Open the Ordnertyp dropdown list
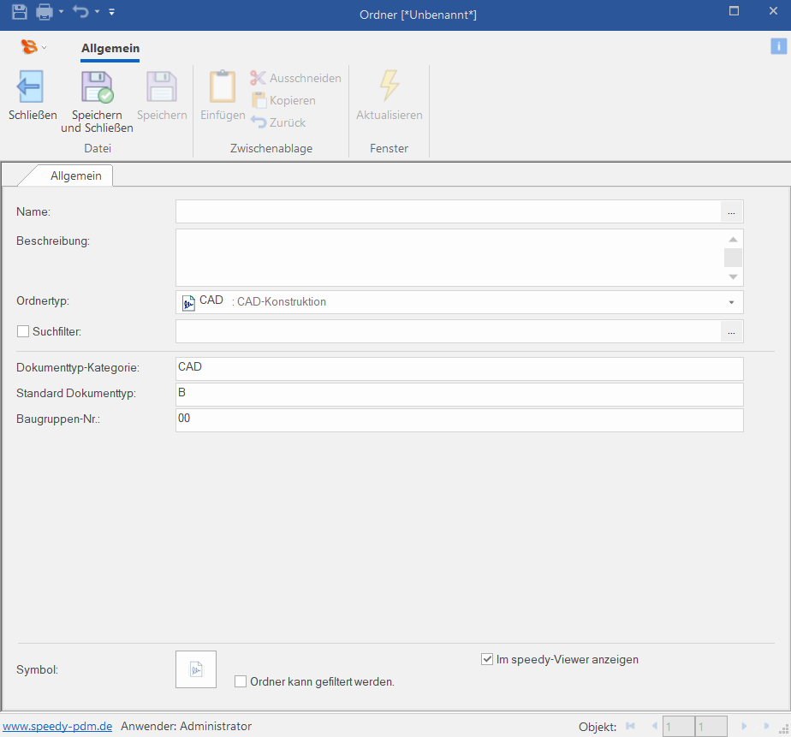 [x=731, y=302]
